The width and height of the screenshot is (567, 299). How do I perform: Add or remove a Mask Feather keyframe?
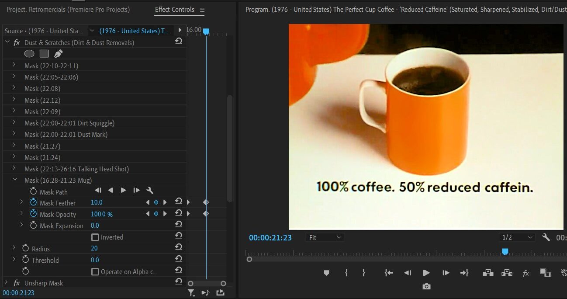(x=156, y=202)
